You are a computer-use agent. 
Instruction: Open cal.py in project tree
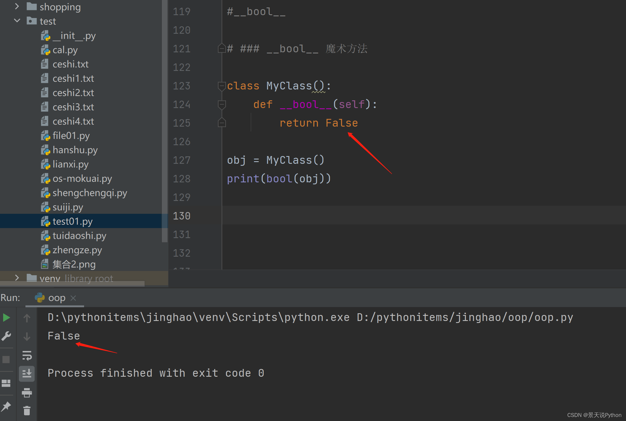click(65, 50)
